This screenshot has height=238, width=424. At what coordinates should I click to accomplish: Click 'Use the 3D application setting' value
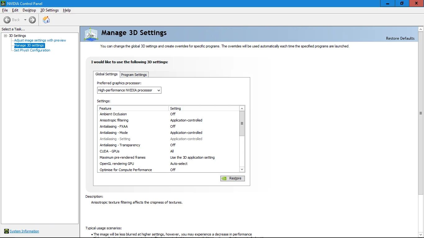click(192, 157)
